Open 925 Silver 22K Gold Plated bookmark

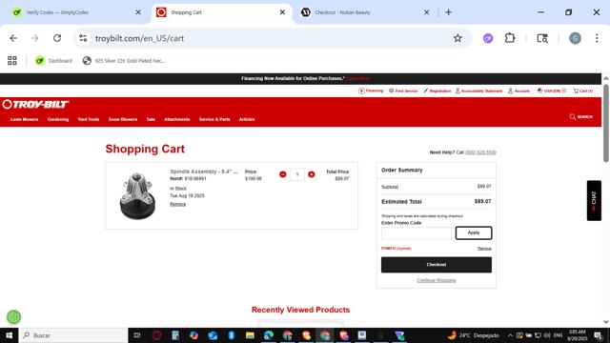124,61
